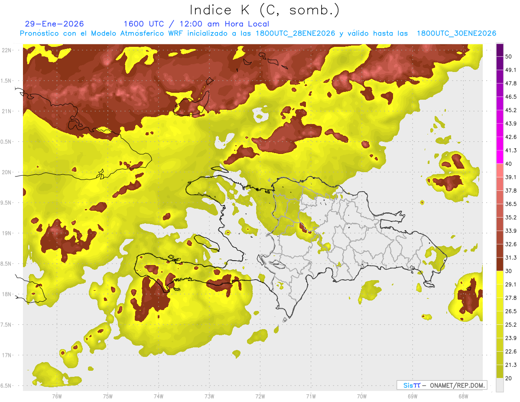
Task: Click the '68W' longitude axis label
Action: (x=463, y=396)
